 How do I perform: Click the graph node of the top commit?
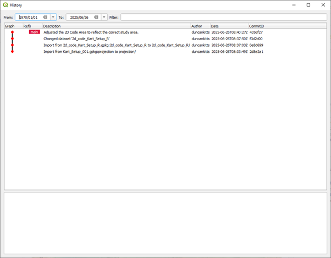coord(12,32)
